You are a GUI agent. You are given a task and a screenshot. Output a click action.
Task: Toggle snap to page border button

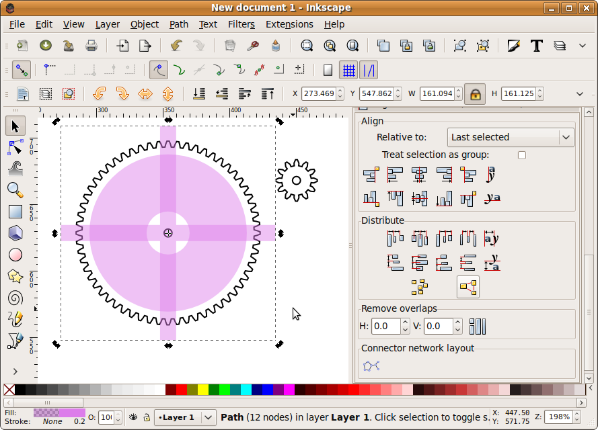328,70
